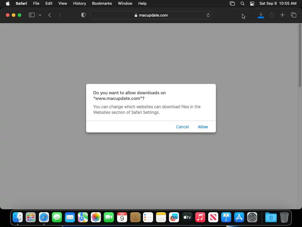Click the page vertical scrollbar
Screen dimensions: 302x227
(x=300, y=56)
